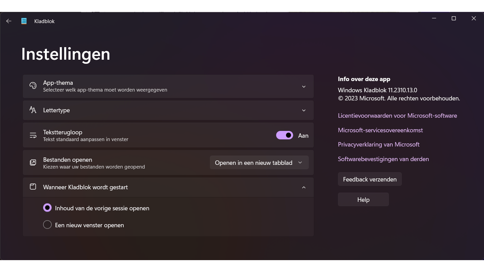Select Inhoud van de vorige sessie openen

click(x=47, y=208)
